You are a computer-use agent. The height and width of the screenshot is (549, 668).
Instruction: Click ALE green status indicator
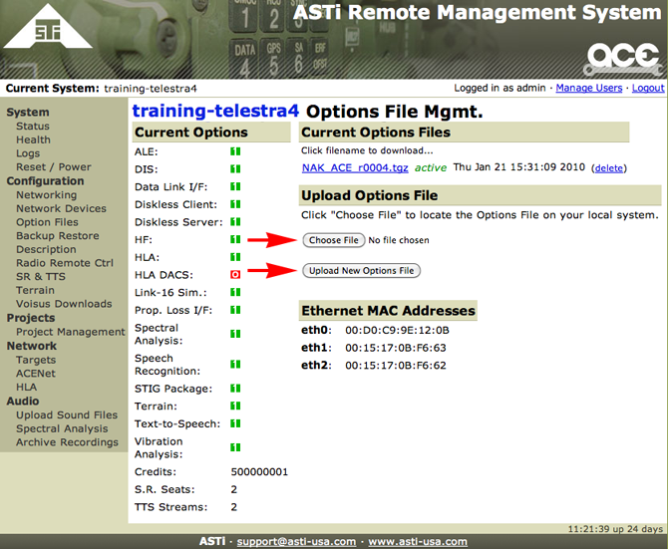(235, 151)
